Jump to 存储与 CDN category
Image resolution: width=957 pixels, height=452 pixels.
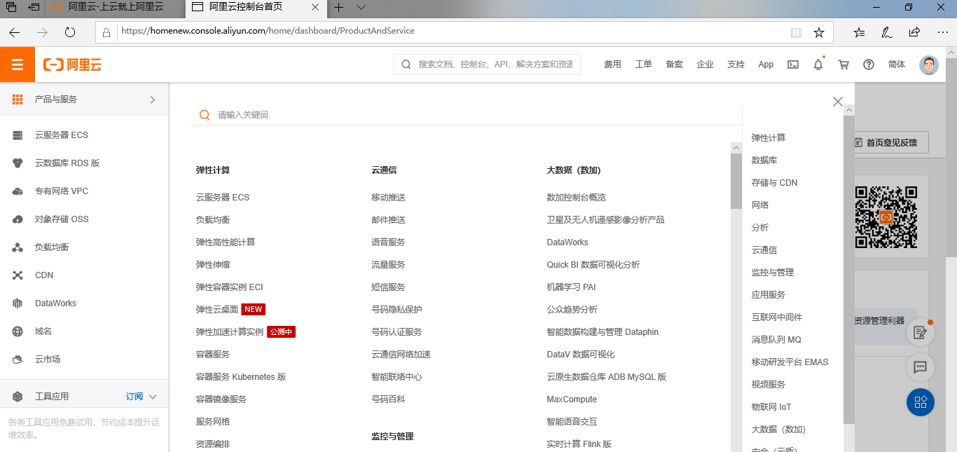tap(775, 183)
